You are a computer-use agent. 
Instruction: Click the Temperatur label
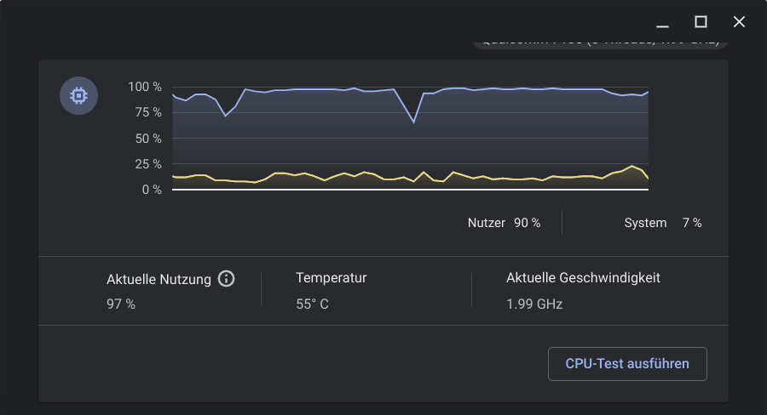click(332, 278)
